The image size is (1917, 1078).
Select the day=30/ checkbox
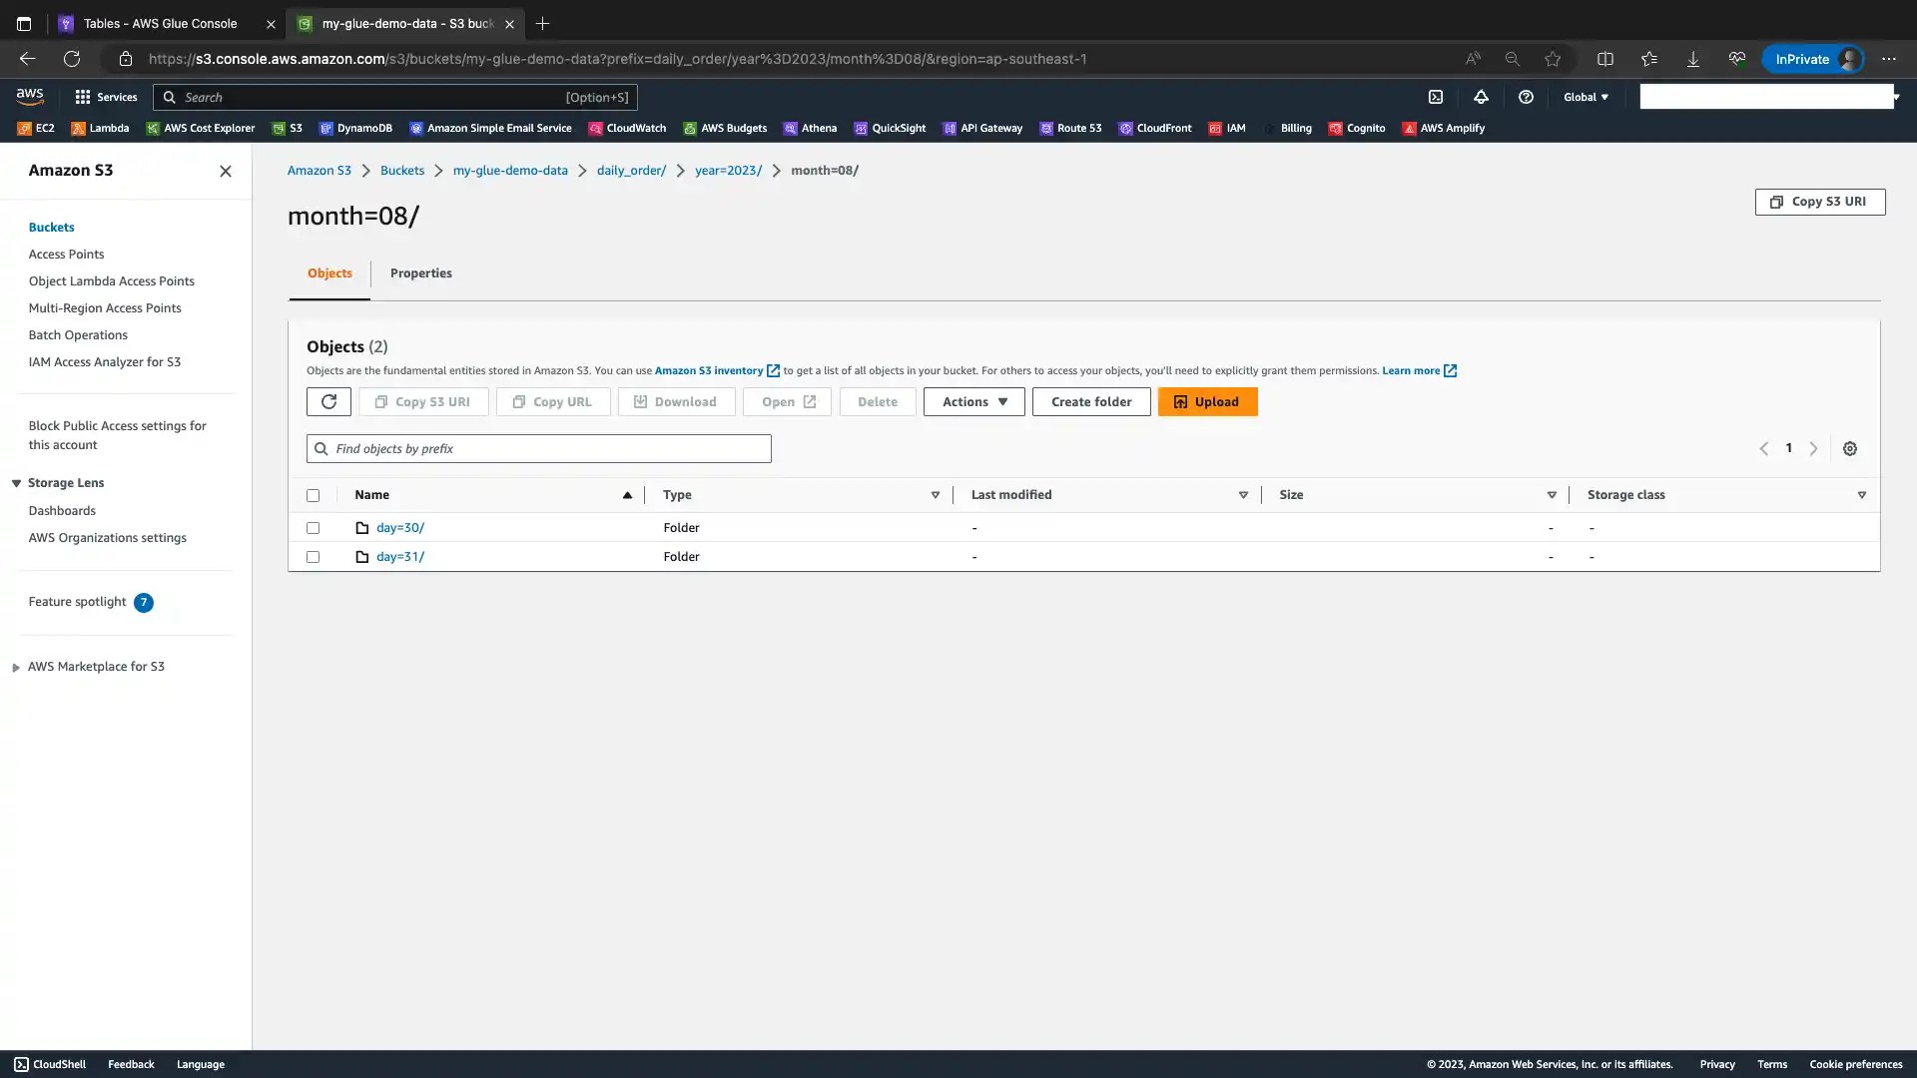pyautogui.click(x=313, y=528)
